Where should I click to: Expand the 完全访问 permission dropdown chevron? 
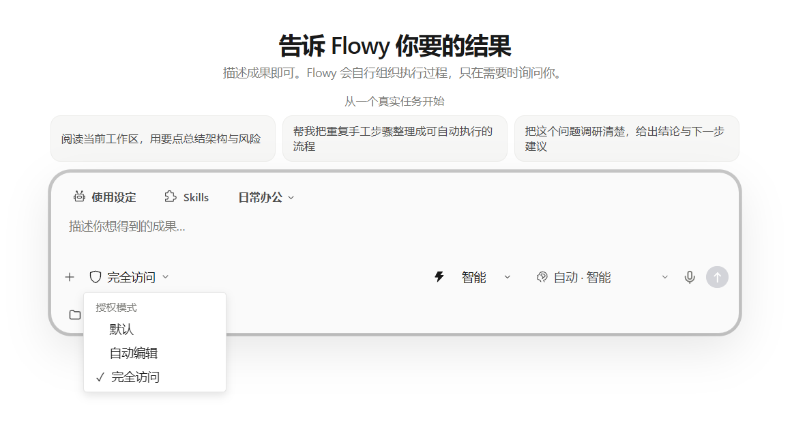166,277
